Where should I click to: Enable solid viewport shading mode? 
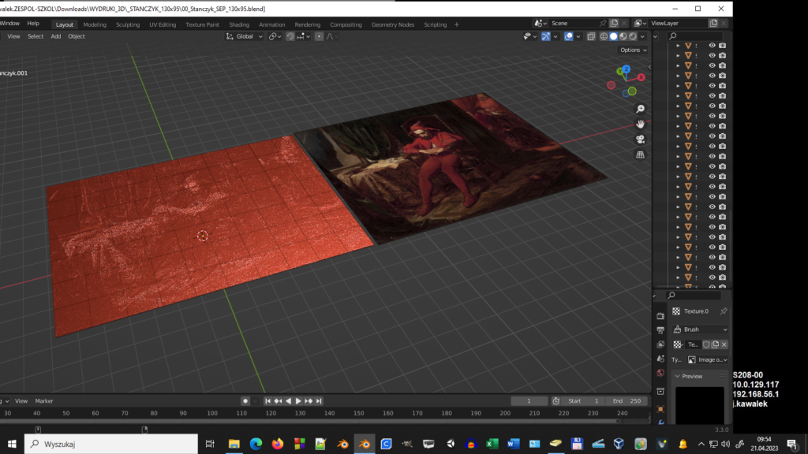(x=614, y=36)
